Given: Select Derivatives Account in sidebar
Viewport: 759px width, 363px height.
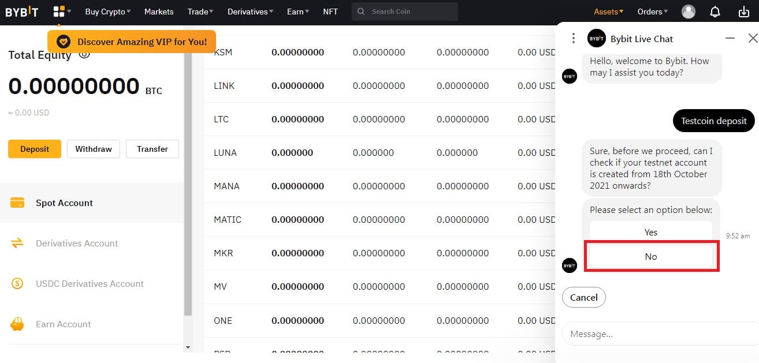Looking at the screenshot, I should click(x=92, y=243).
